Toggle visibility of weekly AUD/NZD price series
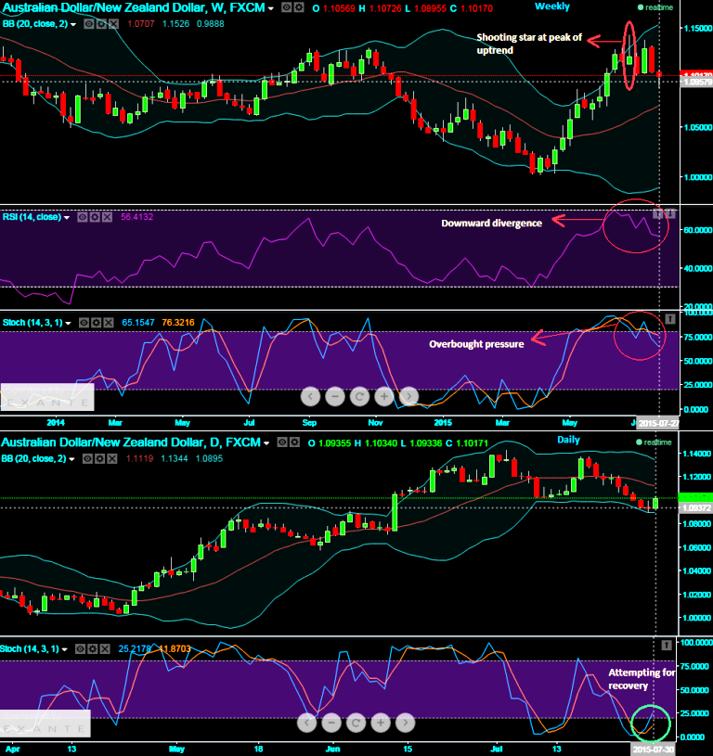Viewport: 713px width, 756px height. point(287,7)
